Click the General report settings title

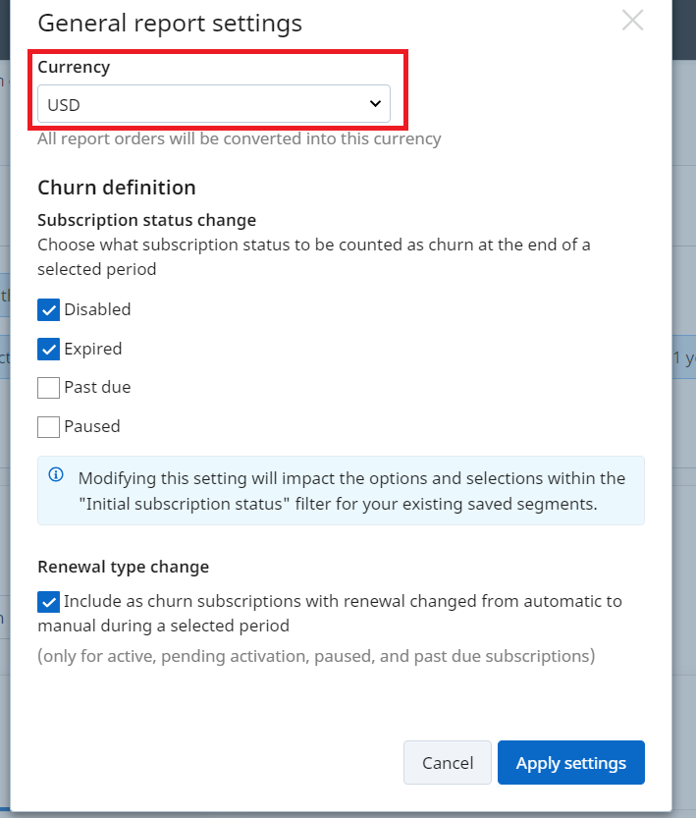(x=169, y=23)
